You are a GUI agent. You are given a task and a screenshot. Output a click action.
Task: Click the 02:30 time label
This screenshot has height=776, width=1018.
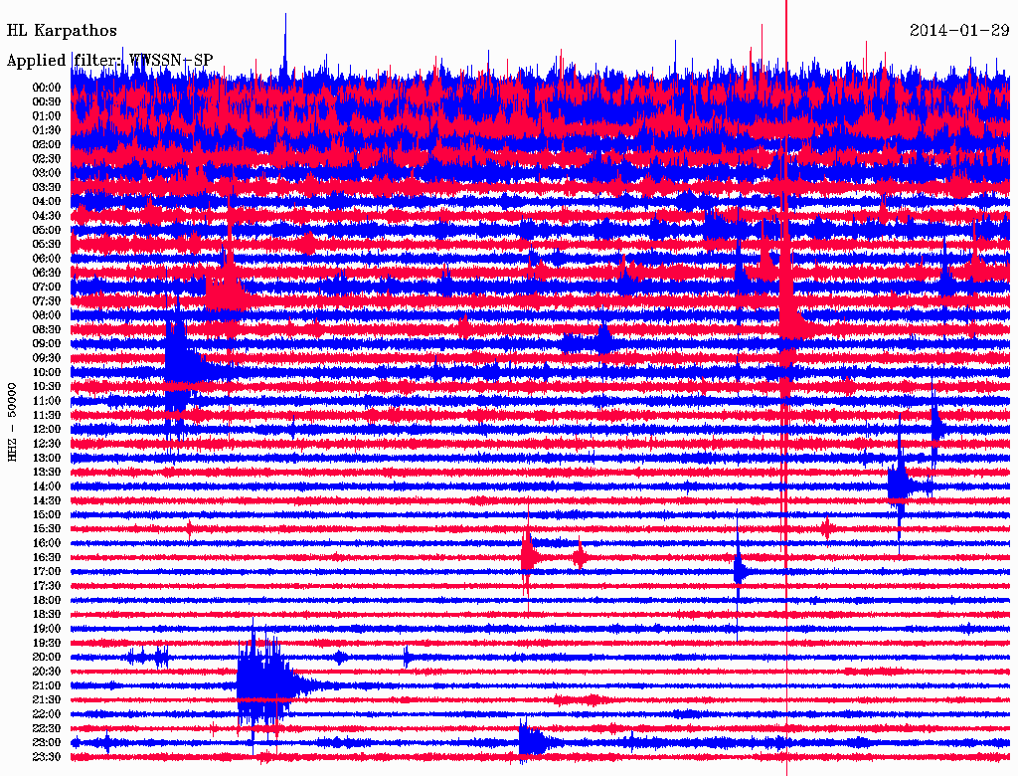47,158
